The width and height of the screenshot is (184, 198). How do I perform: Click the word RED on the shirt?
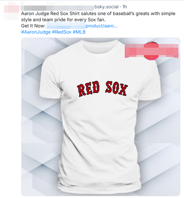tap(88, 89)
